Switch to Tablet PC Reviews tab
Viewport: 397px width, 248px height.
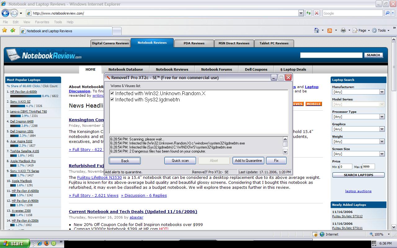click(x=274, y=43)
